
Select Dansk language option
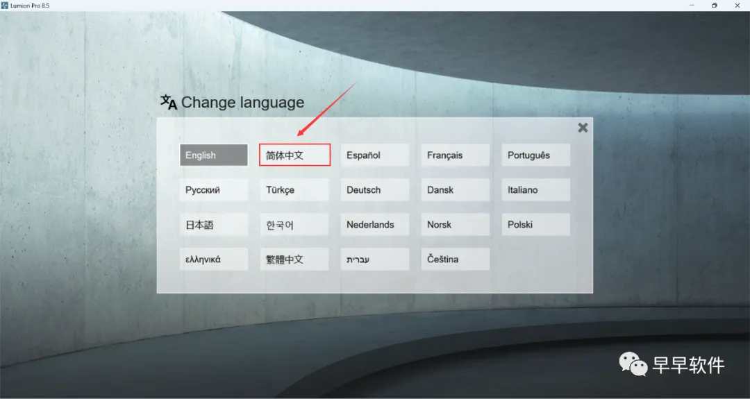[x=456, y=189]
